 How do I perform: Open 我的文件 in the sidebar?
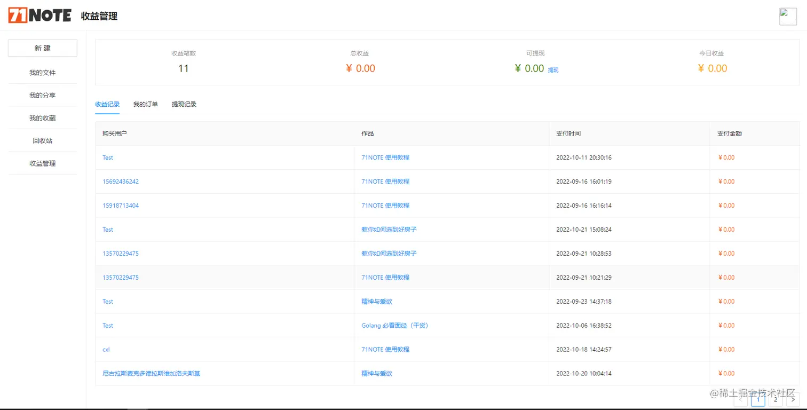pos(43,73)
